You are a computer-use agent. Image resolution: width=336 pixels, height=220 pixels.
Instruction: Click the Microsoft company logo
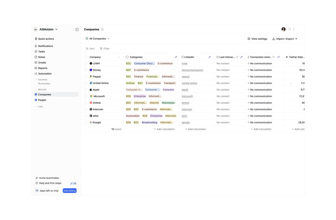[91, 96]
